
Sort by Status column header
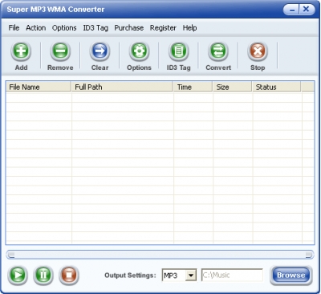[x=277, y=87]
